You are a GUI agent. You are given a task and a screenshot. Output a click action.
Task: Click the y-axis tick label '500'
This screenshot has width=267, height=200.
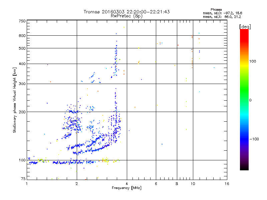(x=22, y=48)
